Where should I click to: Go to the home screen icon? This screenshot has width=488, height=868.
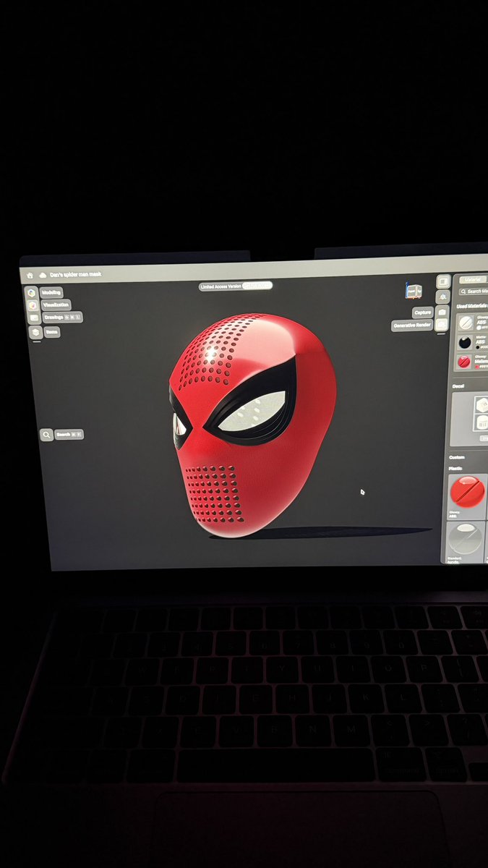(x=29, y=276)
